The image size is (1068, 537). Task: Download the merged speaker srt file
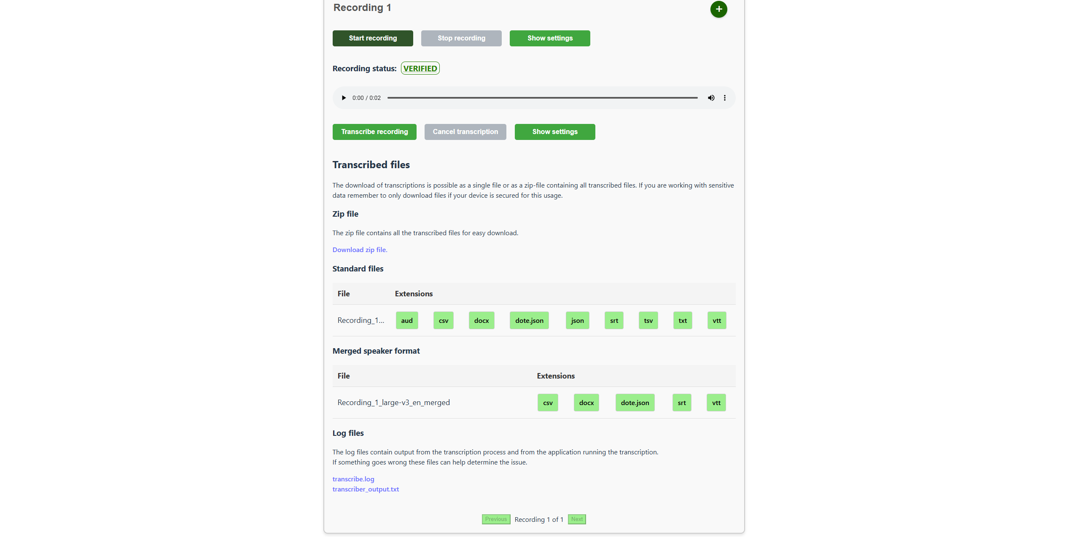(x=681, y=403)
